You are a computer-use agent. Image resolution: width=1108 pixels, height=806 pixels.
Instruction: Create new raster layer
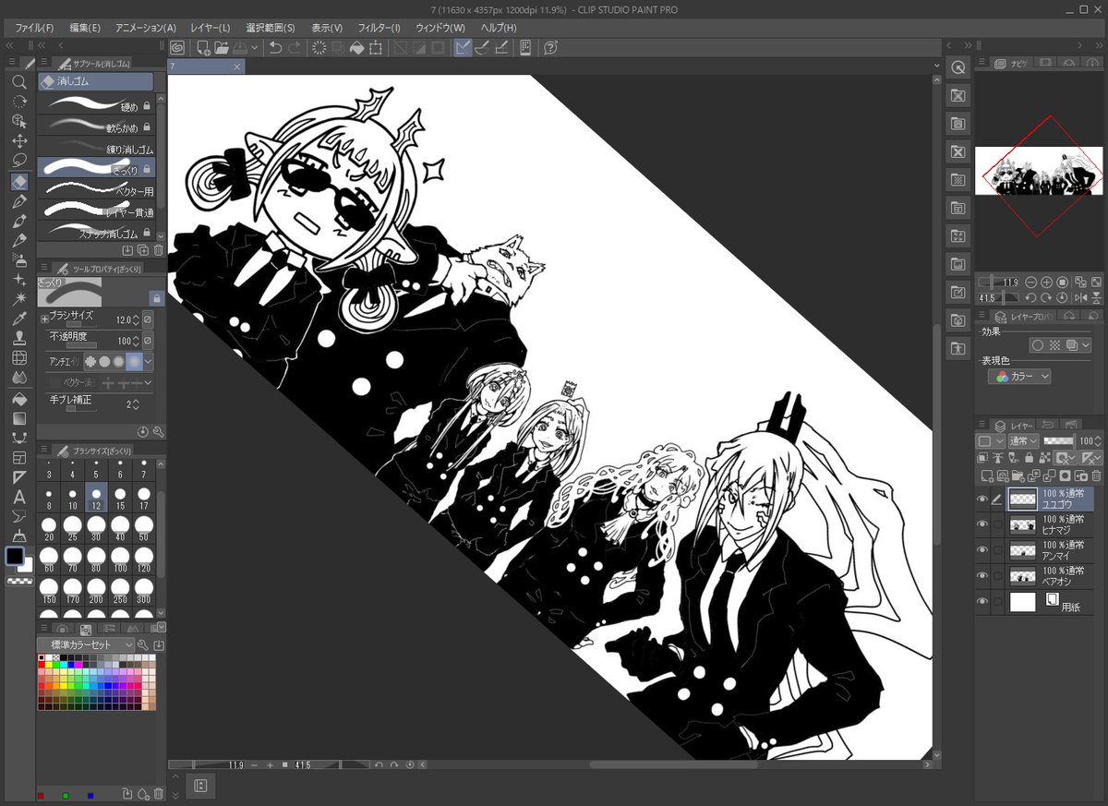(987, 476)
